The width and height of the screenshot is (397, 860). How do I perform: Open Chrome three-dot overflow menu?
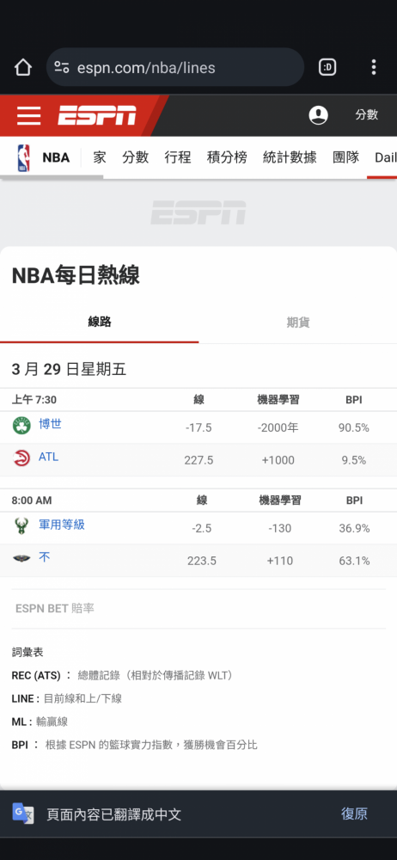coord(374,67)
